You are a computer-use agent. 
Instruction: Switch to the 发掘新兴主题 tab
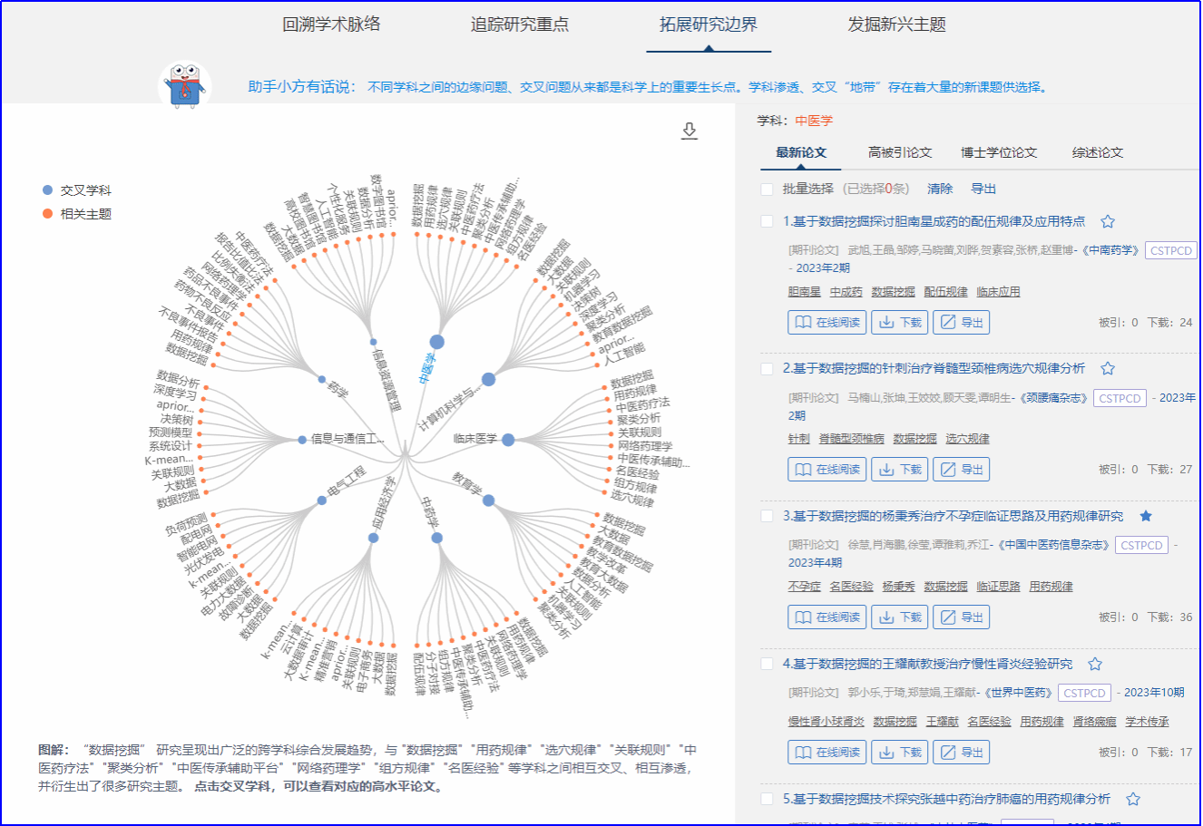click(896, 24)
